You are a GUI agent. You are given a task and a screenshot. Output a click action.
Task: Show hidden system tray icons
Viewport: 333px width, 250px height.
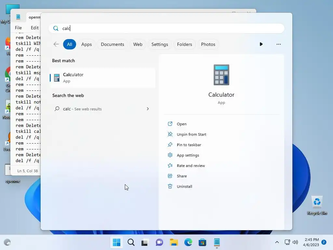277,242
